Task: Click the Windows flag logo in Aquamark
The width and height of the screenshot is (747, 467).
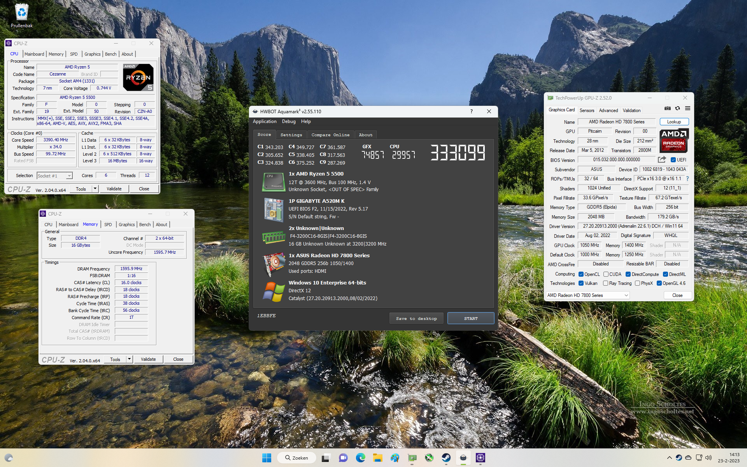Action: (x=274, y=291)
